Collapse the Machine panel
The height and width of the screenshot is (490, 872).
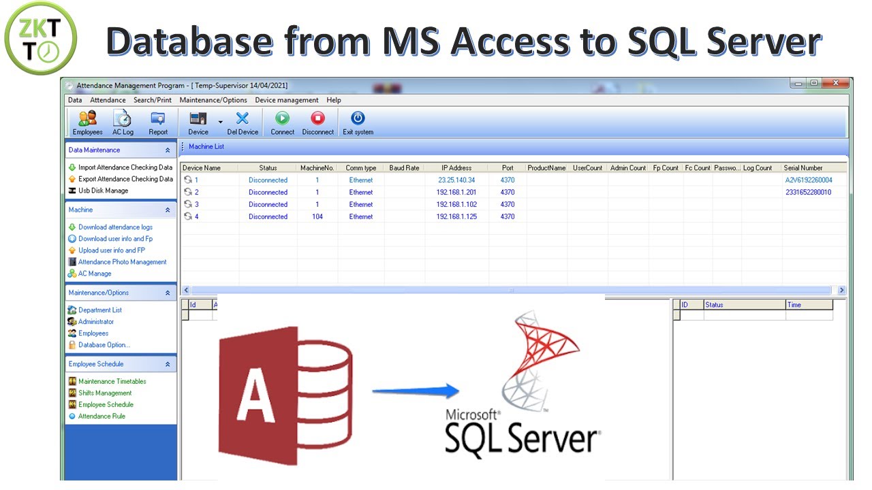point(168,210)
